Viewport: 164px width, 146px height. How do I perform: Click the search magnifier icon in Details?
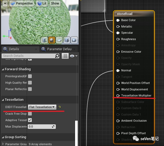pyautogui.click(x=57, y=56)
